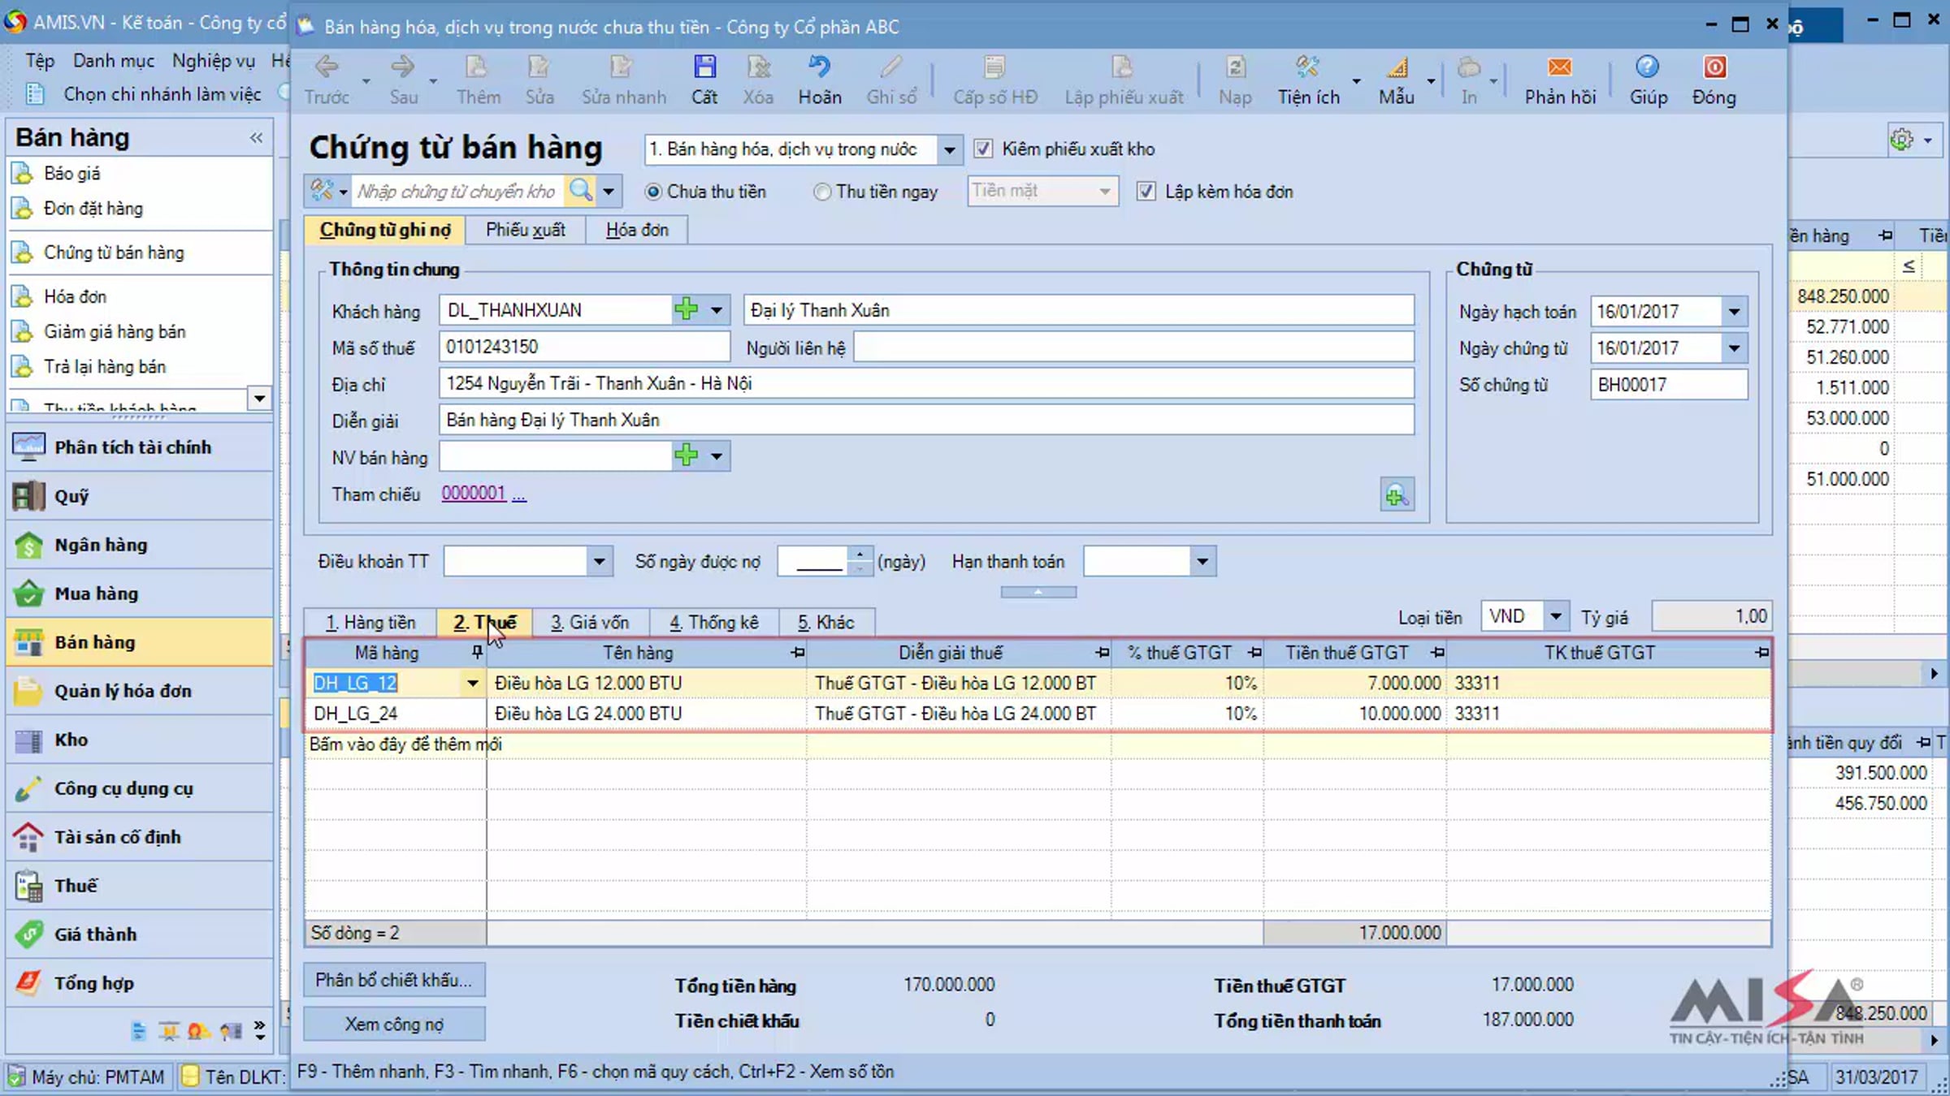Open the Tệp menu in main window
Viewport: 1950px width, 1096px height.
click(40, 61)
